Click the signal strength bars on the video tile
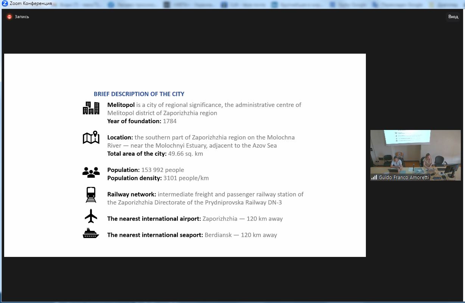465x303 pixels. pyautogui.click(x=374, y=177)
